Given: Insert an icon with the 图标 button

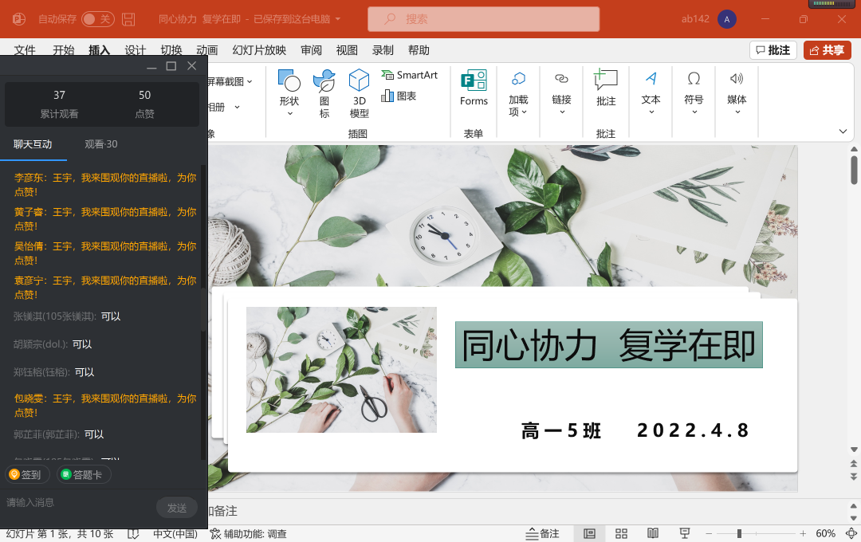Looking at the screenshot, I should pyautogui.click(x=324, y=93).
